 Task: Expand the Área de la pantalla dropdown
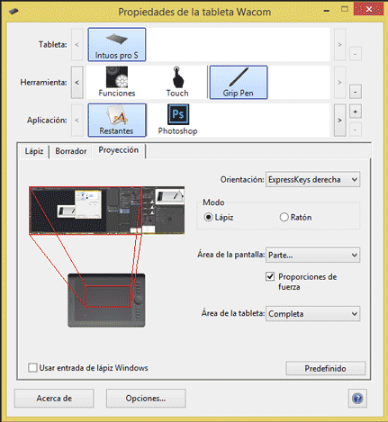(x=312, y=255)
